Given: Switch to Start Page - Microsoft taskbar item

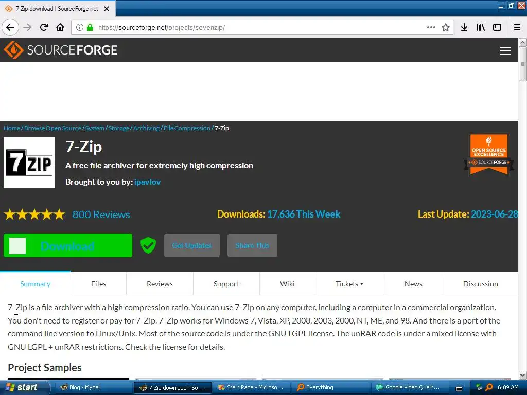Looking at the screenshot, I should point(252,387).
